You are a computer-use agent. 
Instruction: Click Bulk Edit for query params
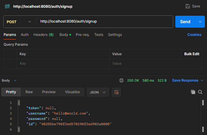(192, 54)
